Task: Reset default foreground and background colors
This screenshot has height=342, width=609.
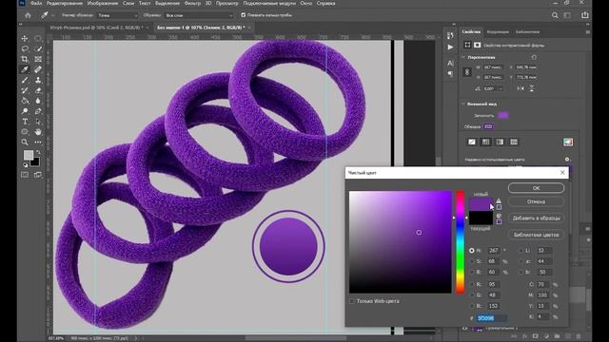Action: pyautogui.click(x=26, y=164)
